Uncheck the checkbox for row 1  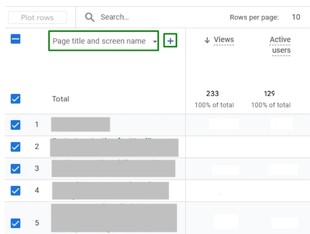point(15,125)
